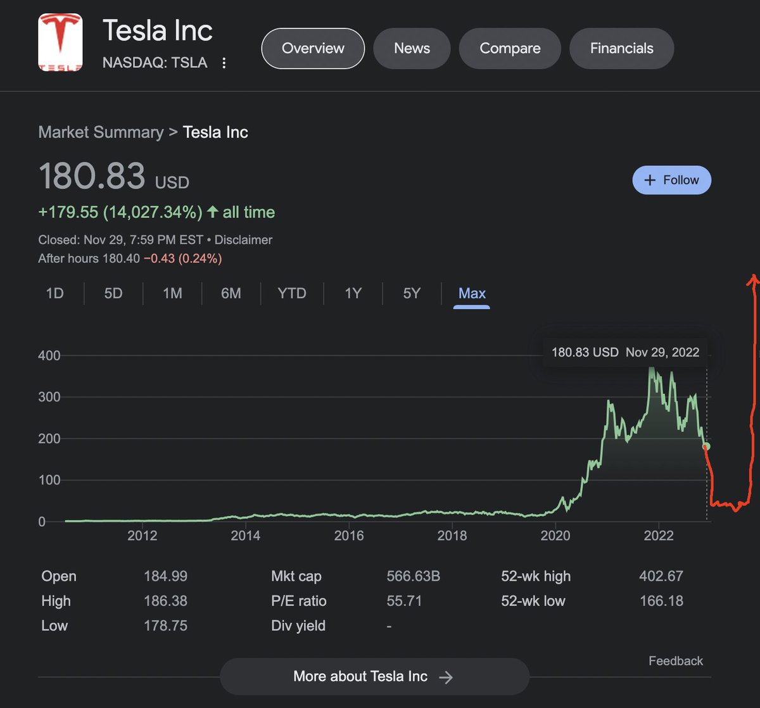Image resolution: width=760 pixels, height=708 pixels.
Task: Click the High value 186.38
Action: (165, 601)
